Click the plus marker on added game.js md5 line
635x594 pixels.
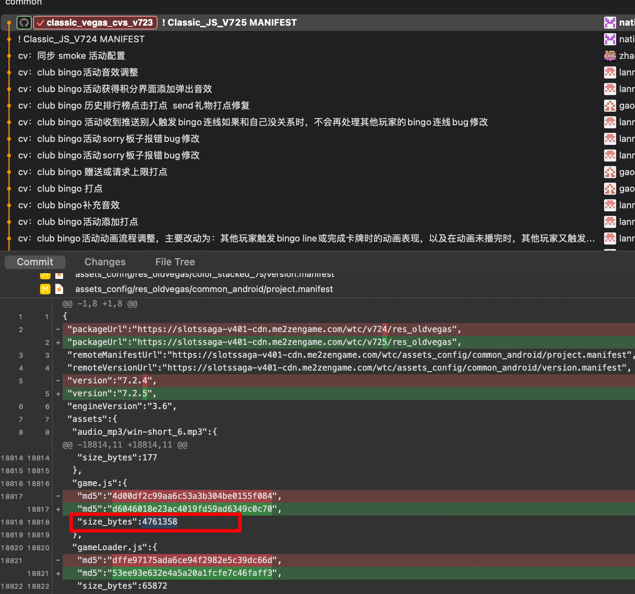pos(58,509)
